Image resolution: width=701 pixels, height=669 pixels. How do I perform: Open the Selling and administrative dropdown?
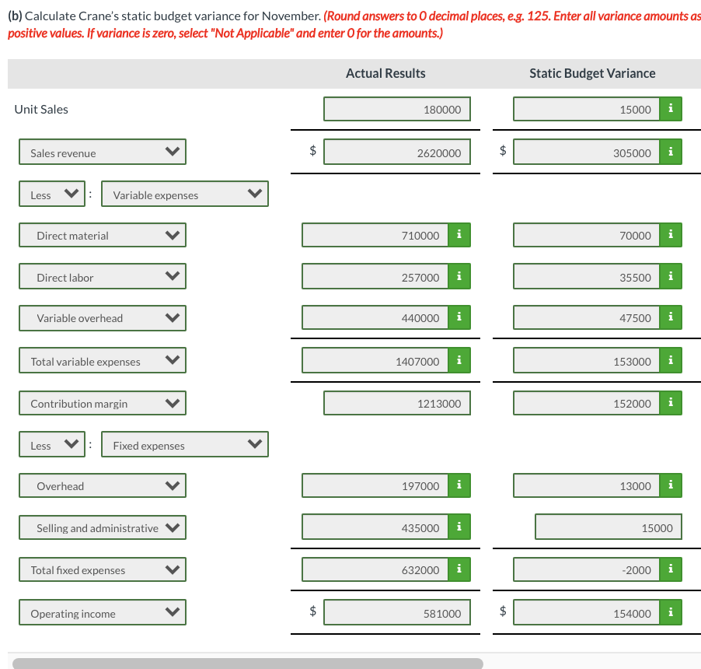click(x=103, y=527)
